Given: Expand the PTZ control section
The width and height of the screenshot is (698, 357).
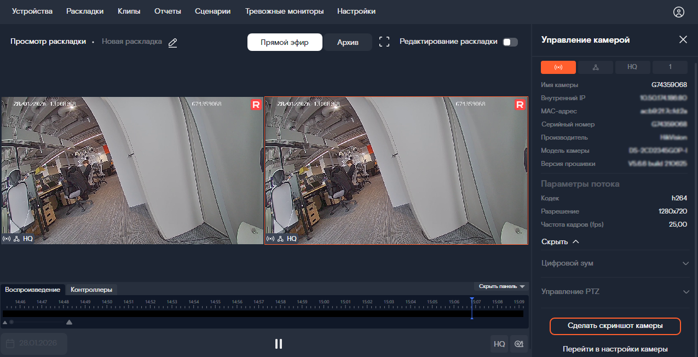Looking at the screenshot, I should tap(613, 292).
